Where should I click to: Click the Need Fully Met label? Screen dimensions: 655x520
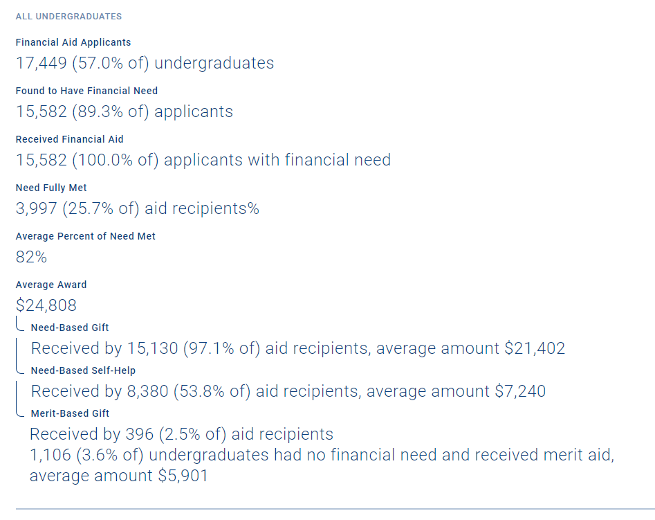51,188
